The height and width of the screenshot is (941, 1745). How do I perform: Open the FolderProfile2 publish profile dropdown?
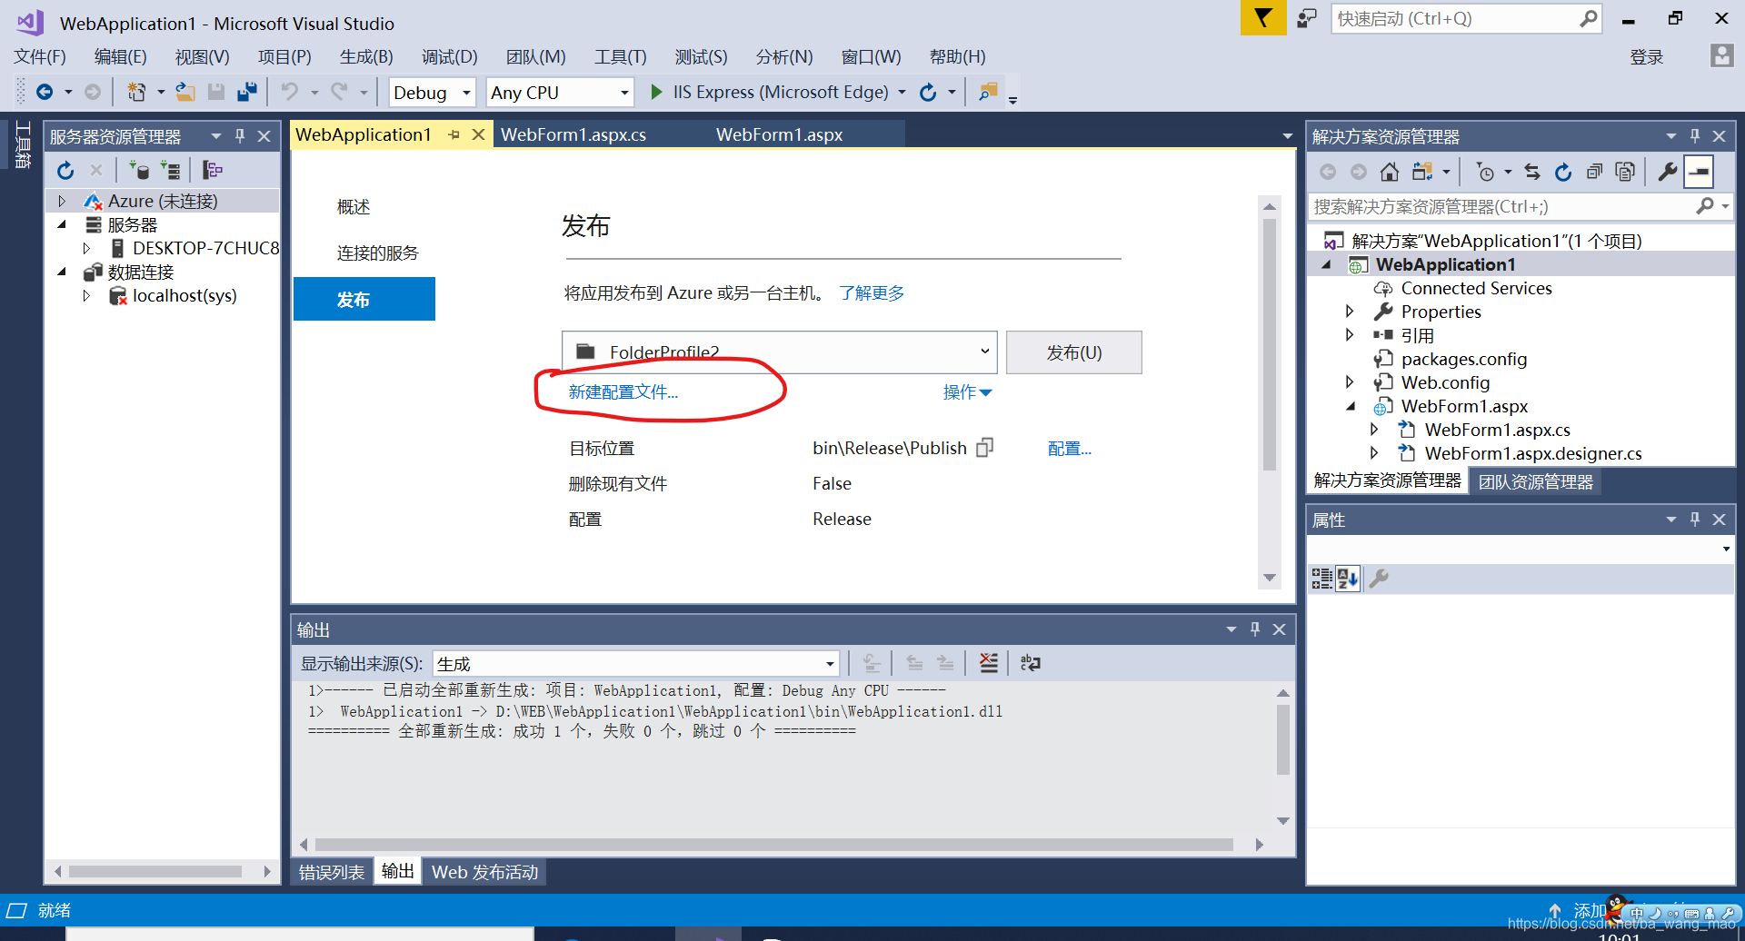point(779,352)
